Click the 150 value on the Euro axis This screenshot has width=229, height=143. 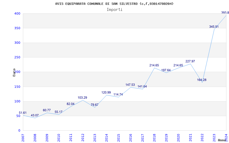[17, 87]
